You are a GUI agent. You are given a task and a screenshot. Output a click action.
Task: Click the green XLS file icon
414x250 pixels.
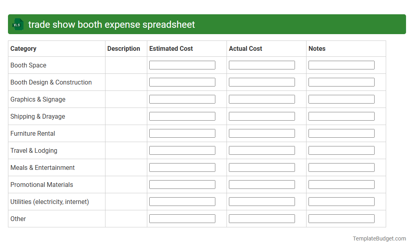tap(18, 24)
